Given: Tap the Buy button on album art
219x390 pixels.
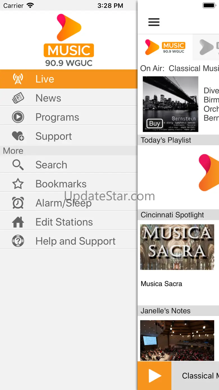Looking at the screenshot, I should point(154,123).
